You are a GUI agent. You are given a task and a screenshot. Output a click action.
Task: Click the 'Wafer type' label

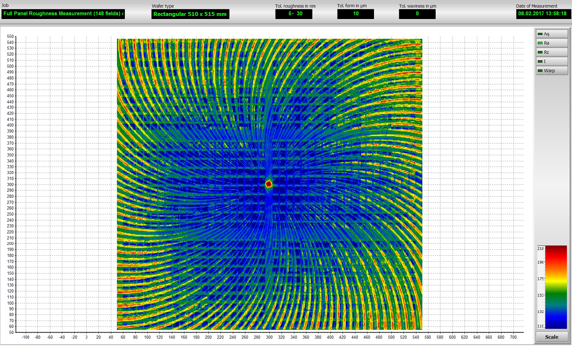coord(163,6)
